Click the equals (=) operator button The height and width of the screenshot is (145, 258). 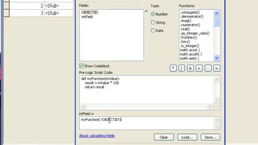217,68
